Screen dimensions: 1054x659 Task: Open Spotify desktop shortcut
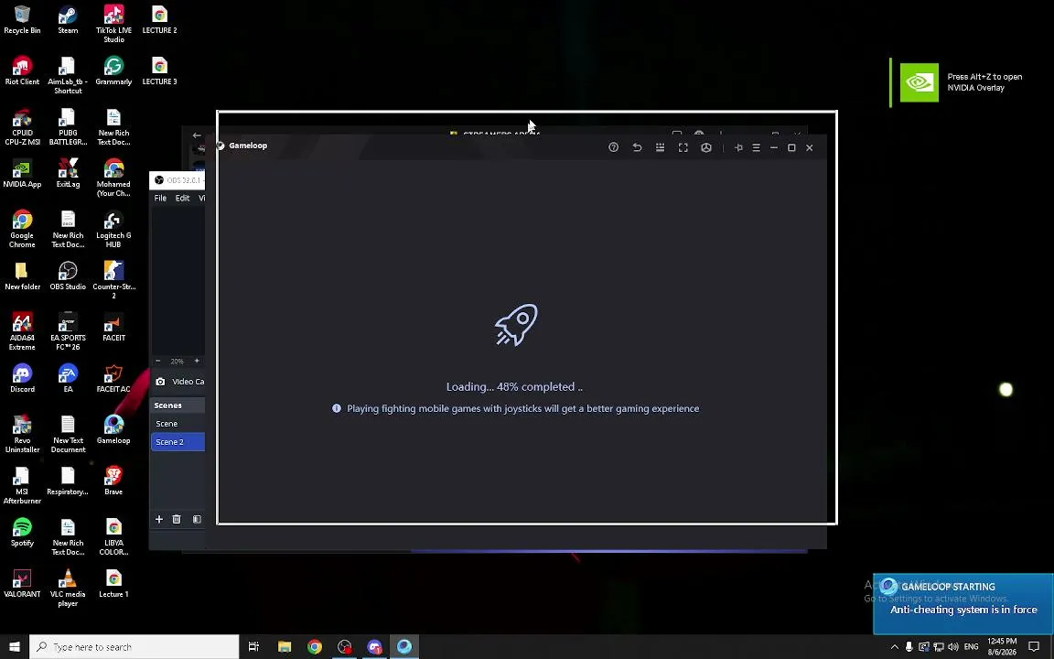point(22,532)
